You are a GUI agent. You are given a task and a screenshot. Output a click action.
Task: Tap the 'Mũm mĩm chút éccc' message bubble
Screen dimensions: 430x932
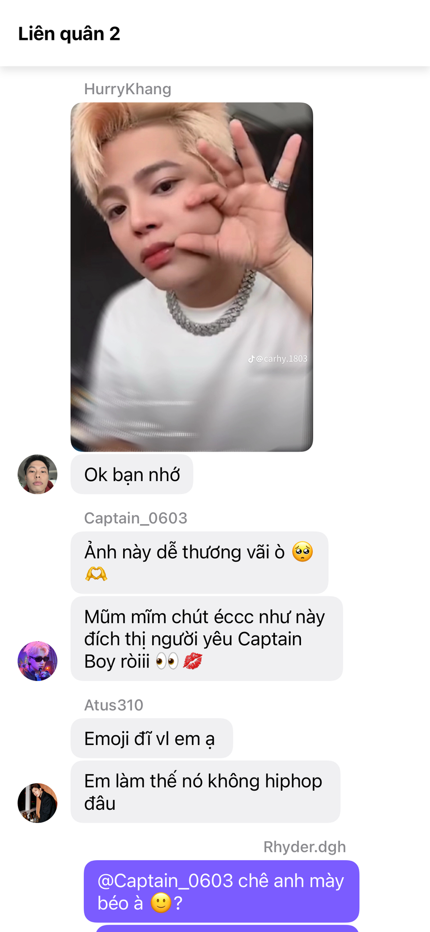tap(207, 638)
